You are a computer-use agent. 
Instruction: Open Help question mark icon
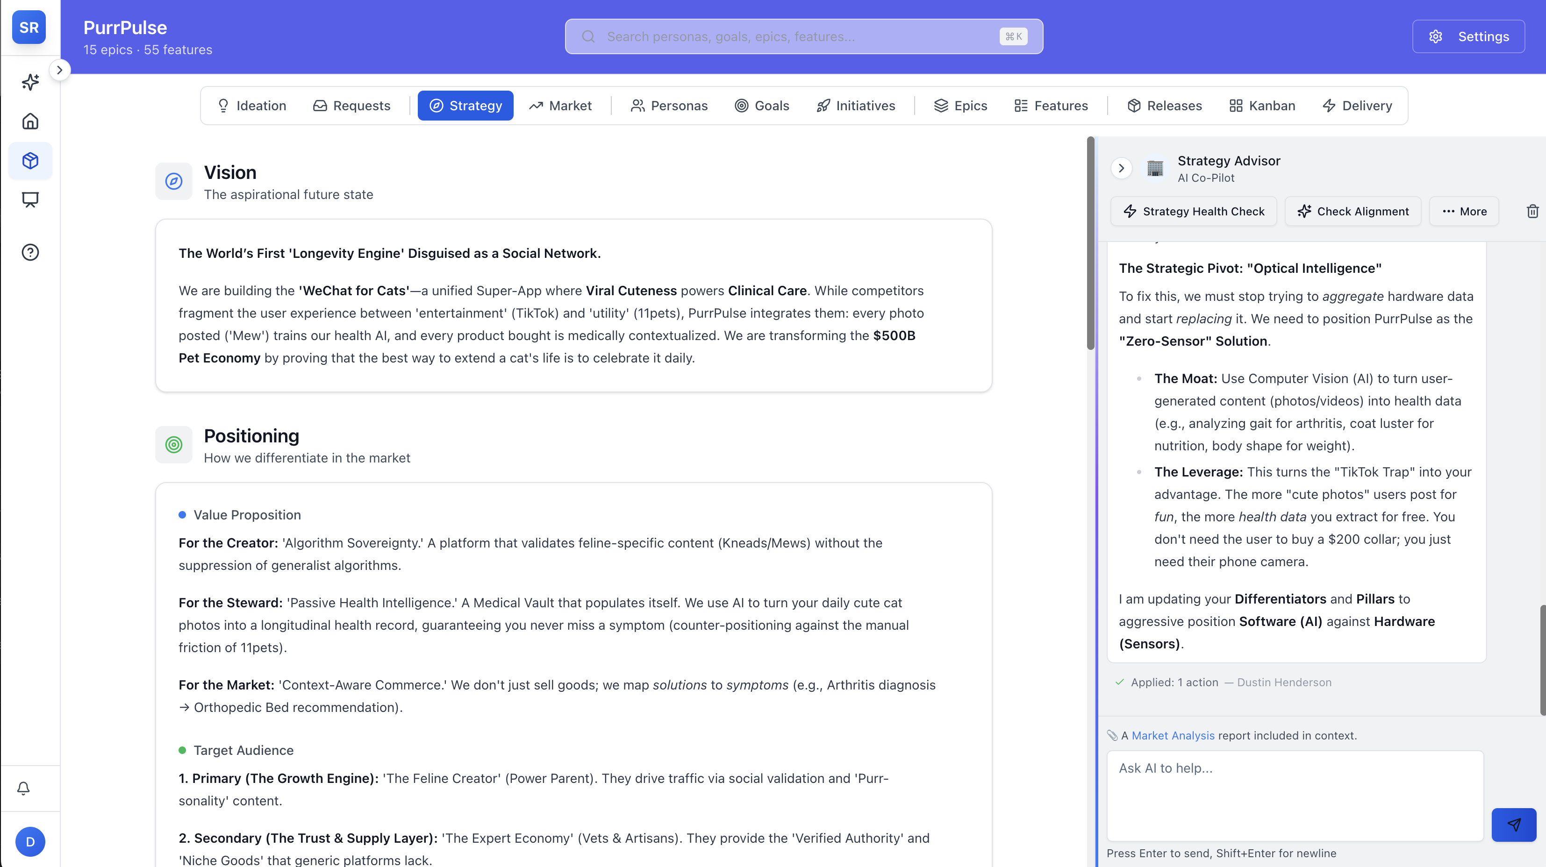tap(30, 252)
